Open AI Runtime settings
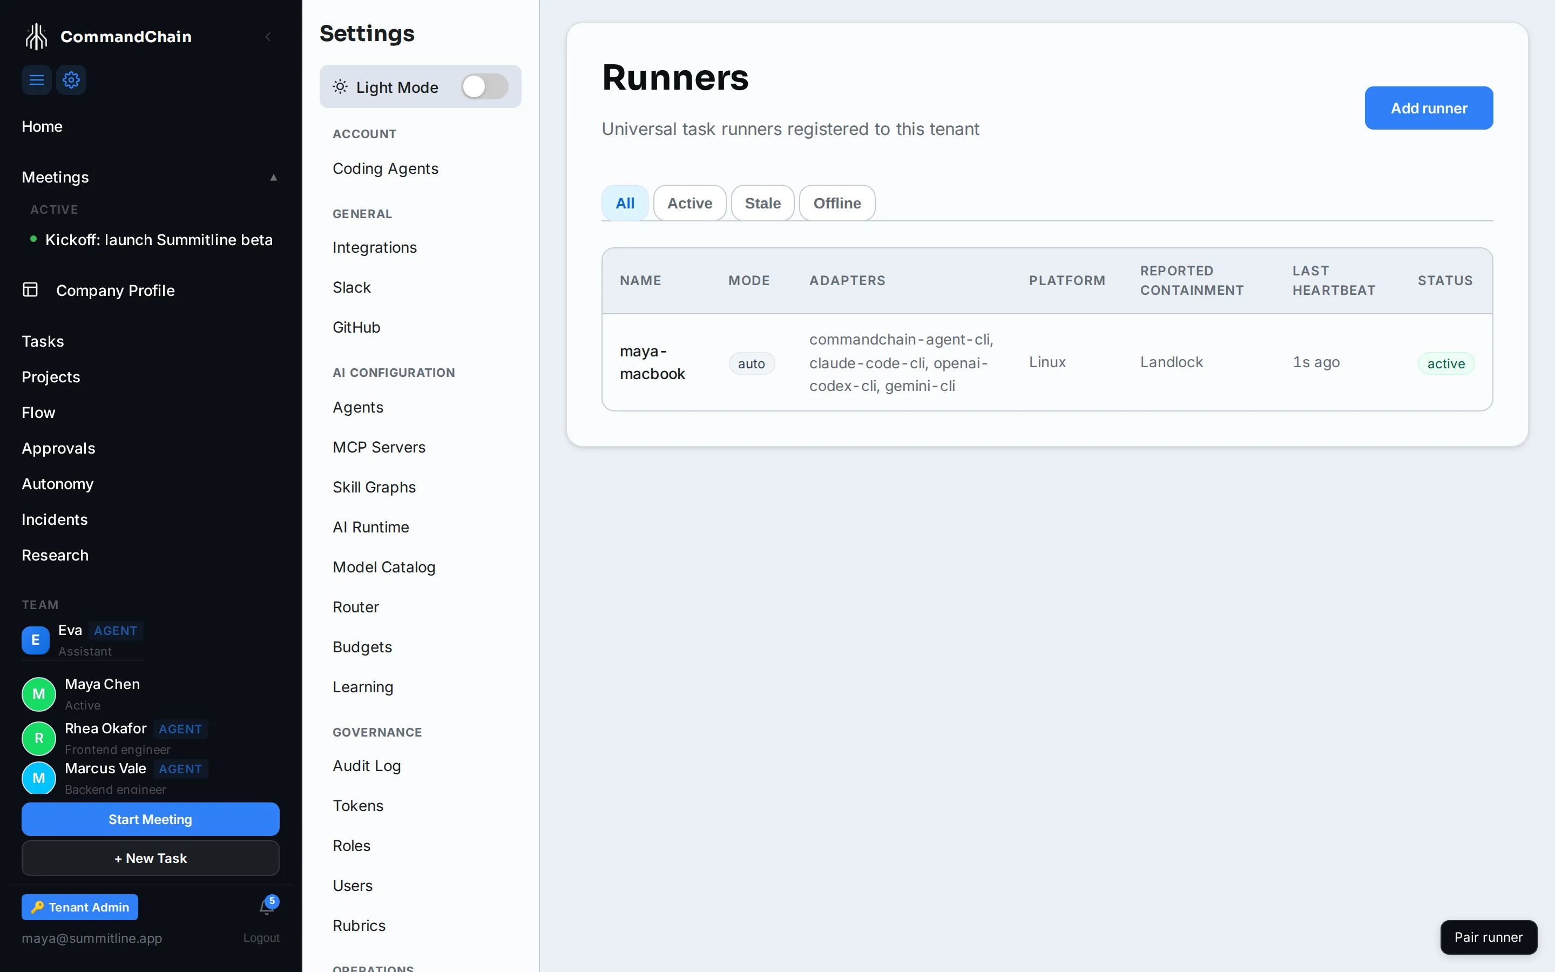The image size is (1555, 972). point(371,527)
